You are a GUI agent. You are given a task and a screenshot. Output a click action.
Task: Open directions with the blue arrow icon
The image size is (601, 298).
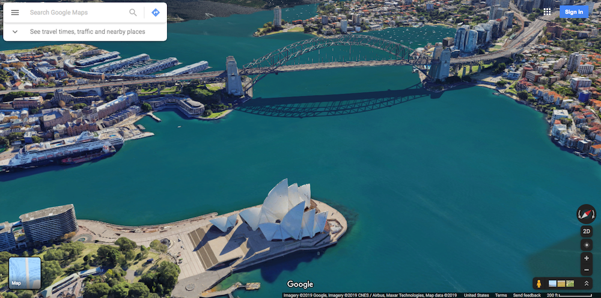coord(155,12)
